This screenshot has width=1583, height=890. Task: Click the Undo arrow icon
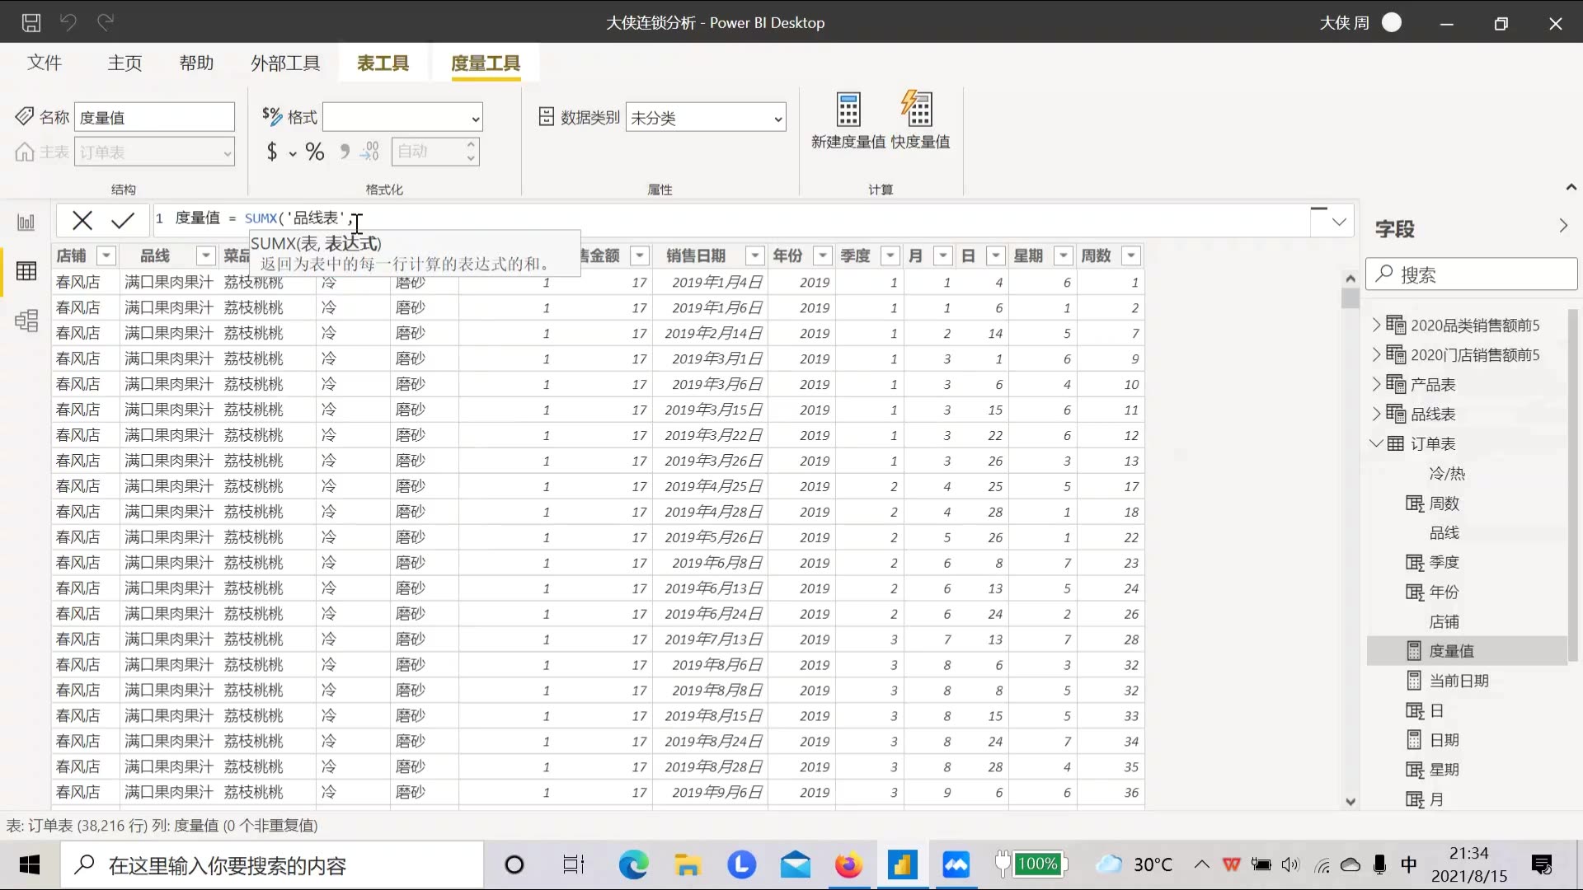click(x=69, y=22)
